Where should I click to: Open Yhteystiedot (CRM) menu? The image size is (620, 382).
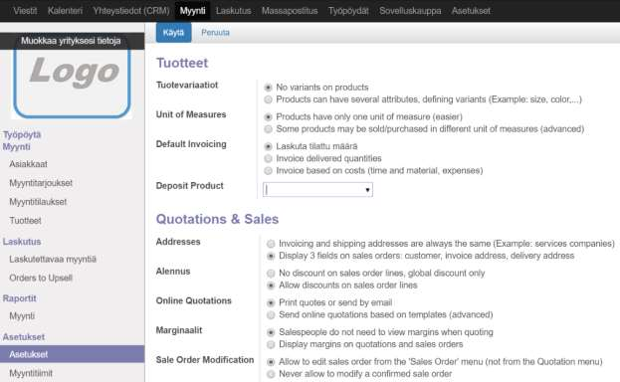(x=131, y=11)
